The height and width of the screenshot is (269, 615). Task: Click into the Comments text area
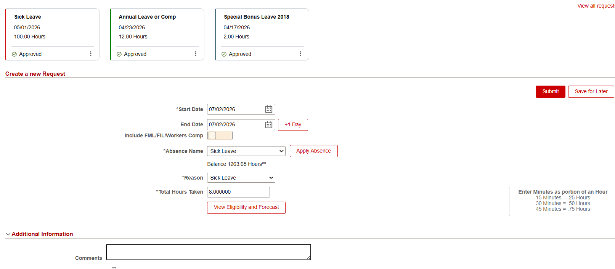coord(209,252)
